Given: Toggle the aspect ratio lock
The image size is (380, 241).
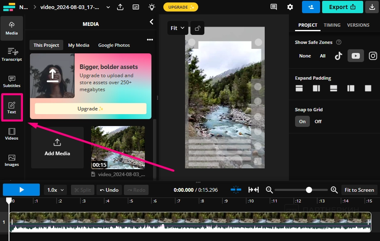Looking at the screenshot, I should click(198, 28).
